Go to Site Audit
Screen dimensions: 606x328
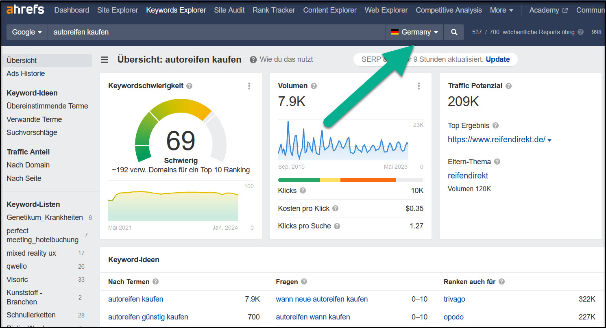[229, 10]
